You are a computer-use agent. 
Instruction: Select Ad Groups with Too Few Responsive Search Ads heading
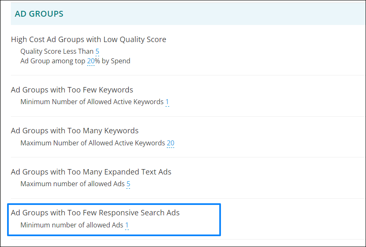[x=95, y=213]
